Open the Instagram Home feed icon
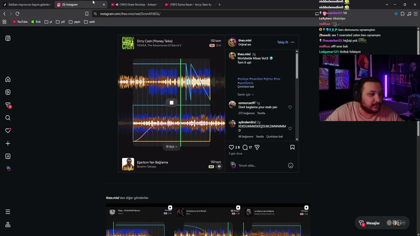420x236 pixels. (x=8, y=80)
